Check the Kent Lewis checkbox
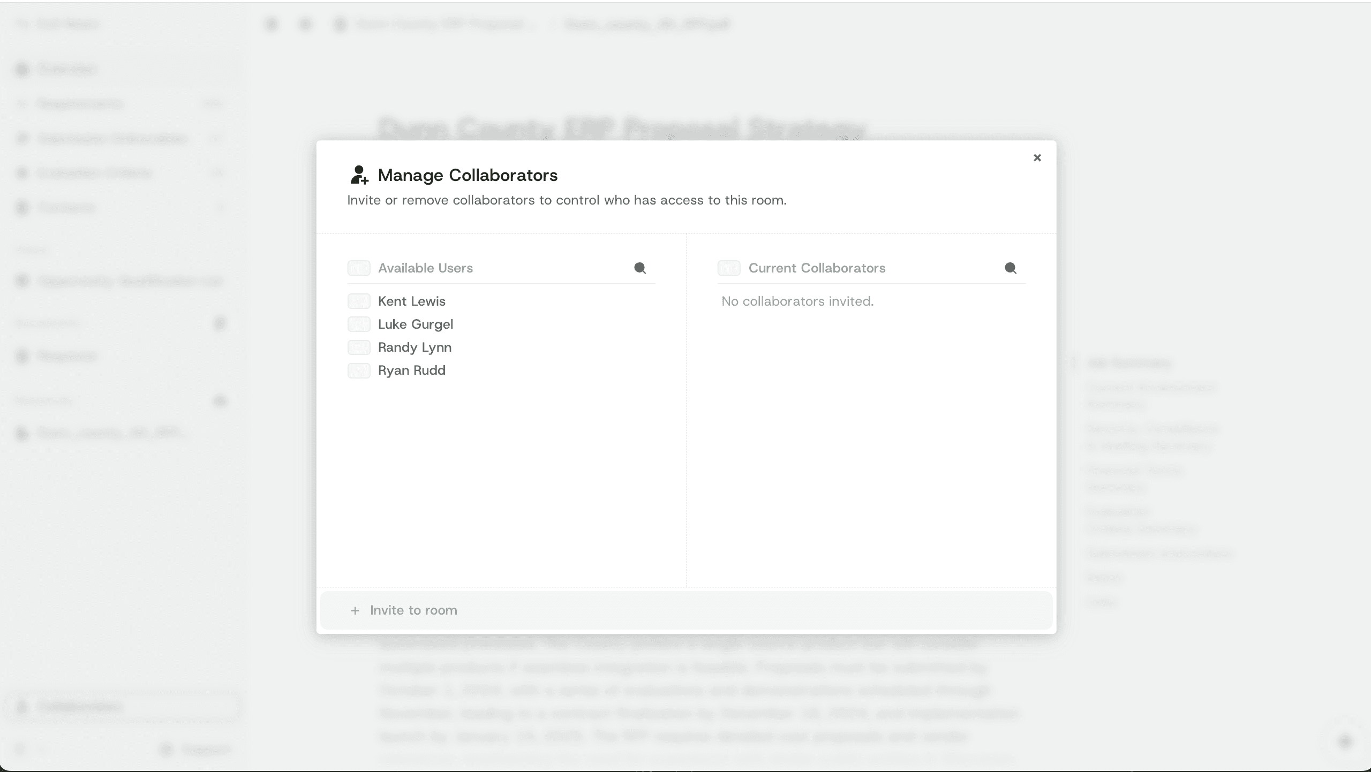This screenshot has width=1371, height=772. point(359,301)
